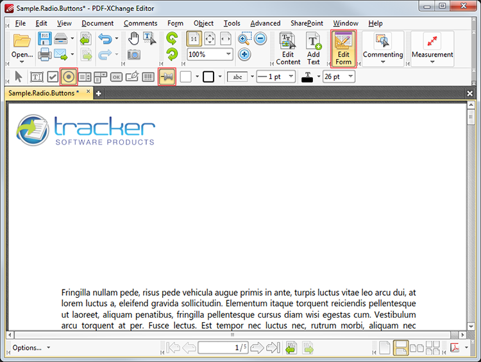Viewport: 481px width, 362px height.
Task: Select the Text Field form tool
Action: (37, 77)
